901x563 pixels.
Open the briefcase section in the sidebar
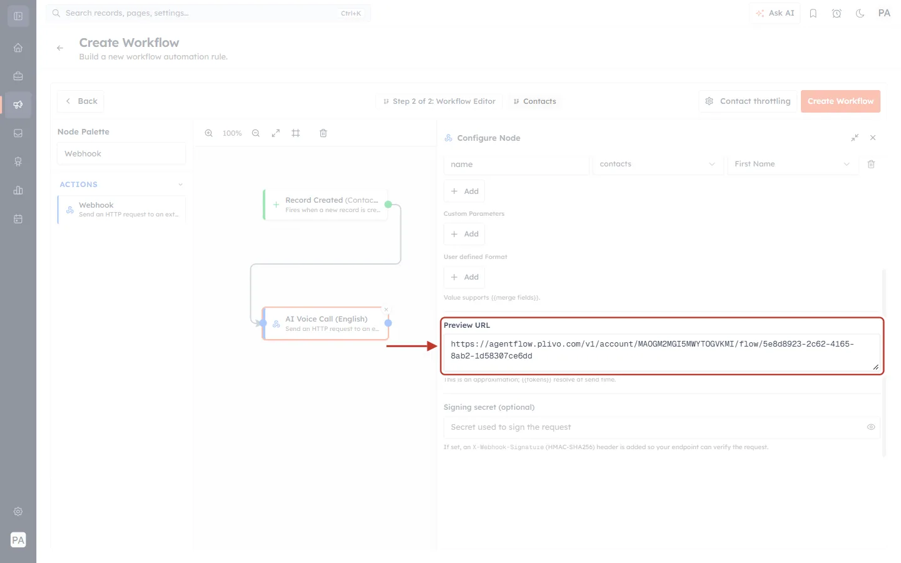tap(18, 76)
